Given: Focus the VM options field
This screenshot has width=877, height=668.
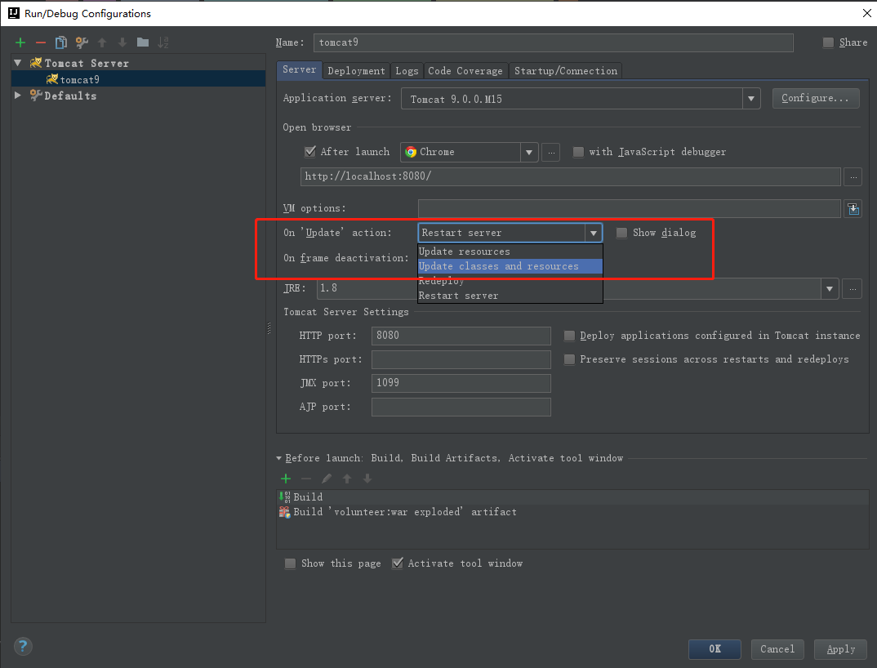Looking at the screenshot, I should (x=630, y=209).
